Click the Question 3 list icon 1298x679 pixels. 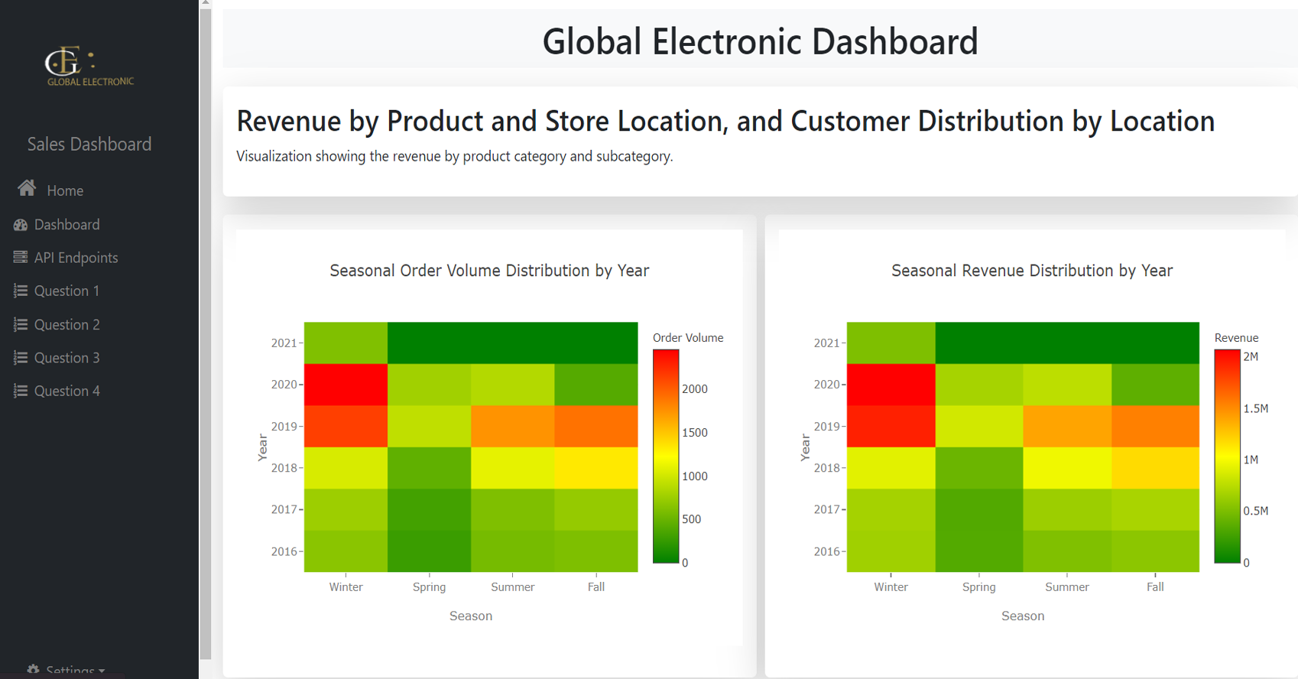click(21, 358)
